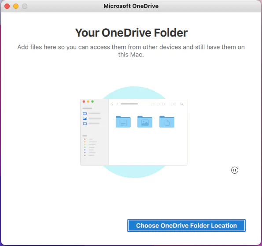The image size is (262, 246).
Task: Pause the folder illustration animation
Action: [235, 170]
